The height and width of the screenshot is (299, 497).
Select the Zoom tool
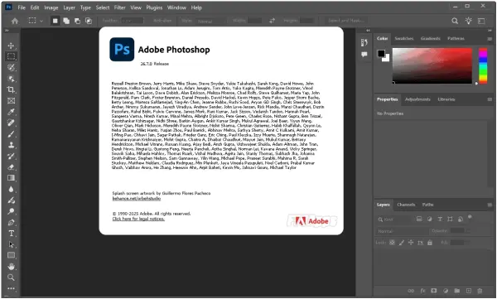(x=11, y=277)
